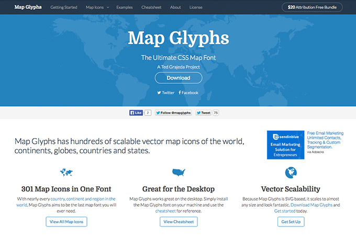Follow the Get started inline link
356x238 pixels.
pyautogui.click(x=285, y=211)
